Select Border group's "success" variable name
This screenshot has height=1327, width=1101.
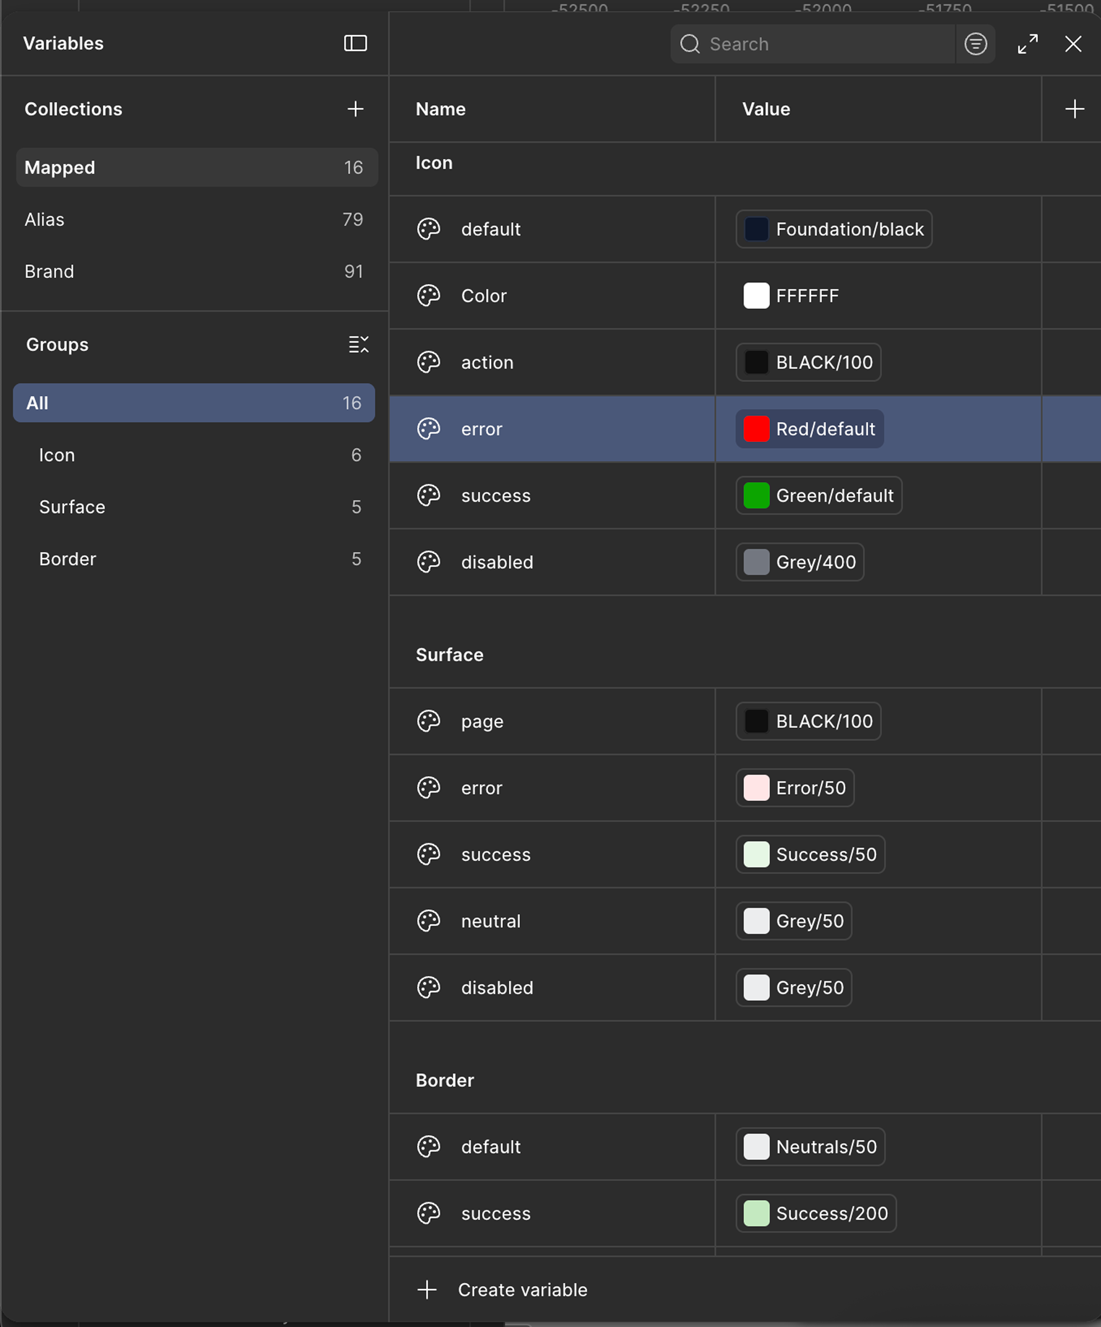(495, 1213)
